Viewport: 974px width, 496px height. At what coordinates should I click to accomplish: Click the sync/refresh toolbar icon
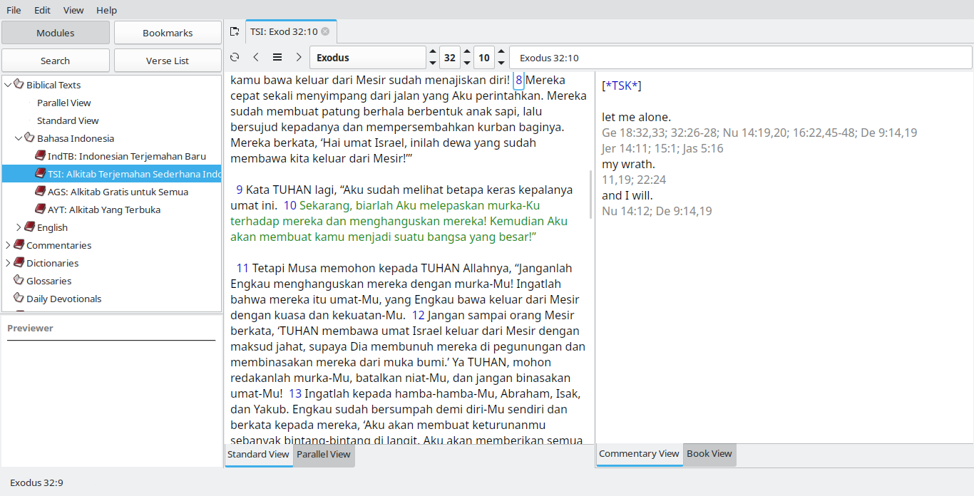click(x=235, y=58)
